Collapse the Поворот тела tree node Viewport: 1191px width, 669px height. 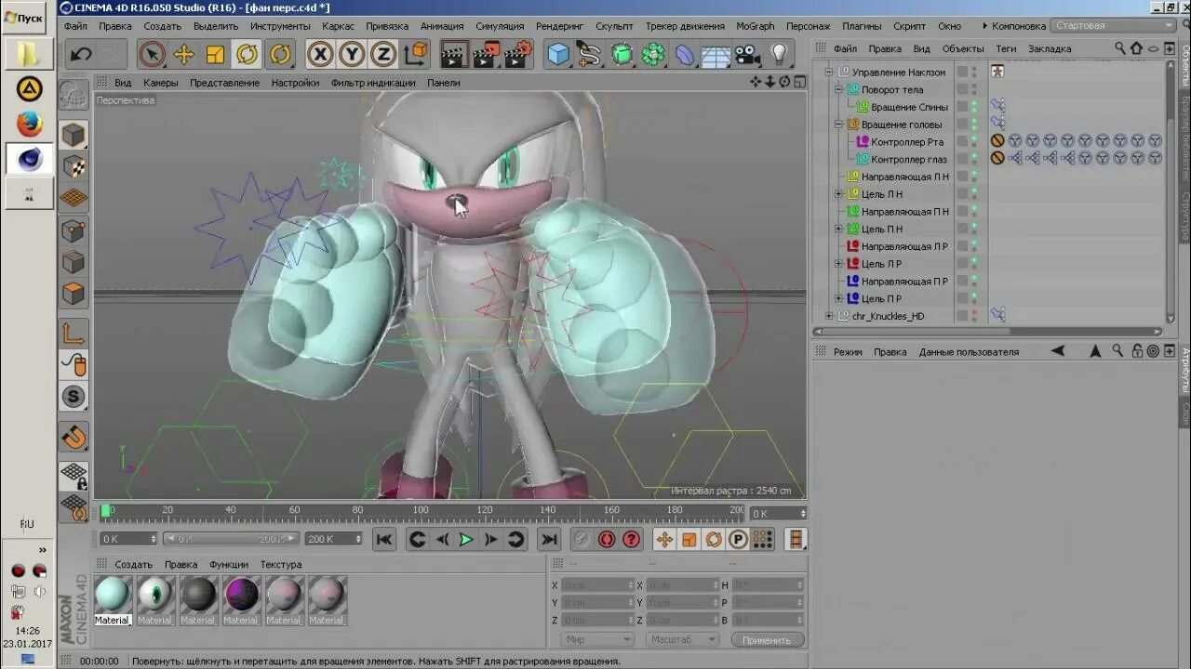(838, 89)
